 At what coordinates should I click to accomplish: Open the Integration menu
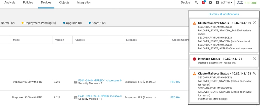click(84, 3)
